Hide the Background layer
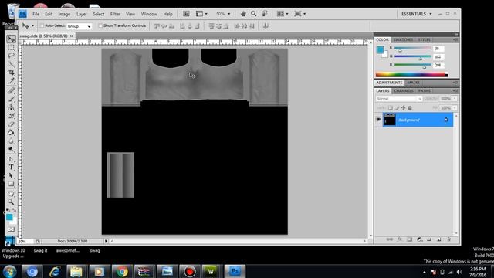Image resolution: width=494 pixels, height=278 pixels. pyautogui.click(x=378, y=120)
